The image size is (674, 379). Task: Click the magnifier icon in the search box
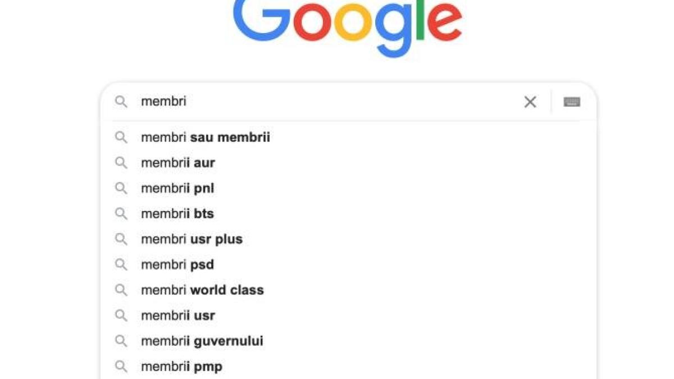click(121, 102)
